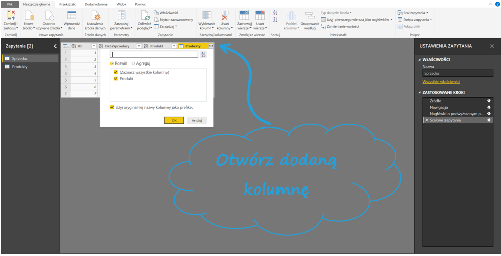Open the Wszystkie właściwości link
Image resolution: width=501 pixels, height=256 pixels.
[x=441, y=81]
